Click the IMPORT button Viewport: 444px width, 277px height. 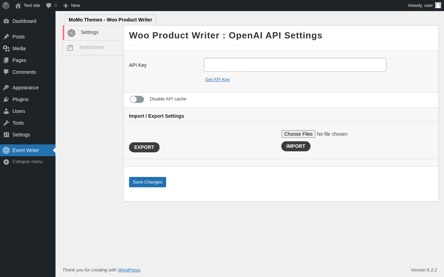[x=296, y=146]
